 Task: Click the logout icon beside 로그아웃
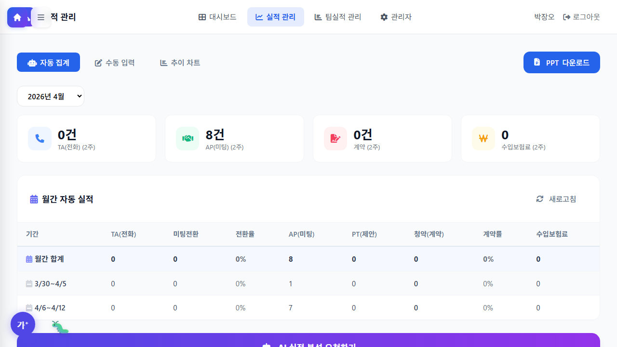tap(566, 16)
